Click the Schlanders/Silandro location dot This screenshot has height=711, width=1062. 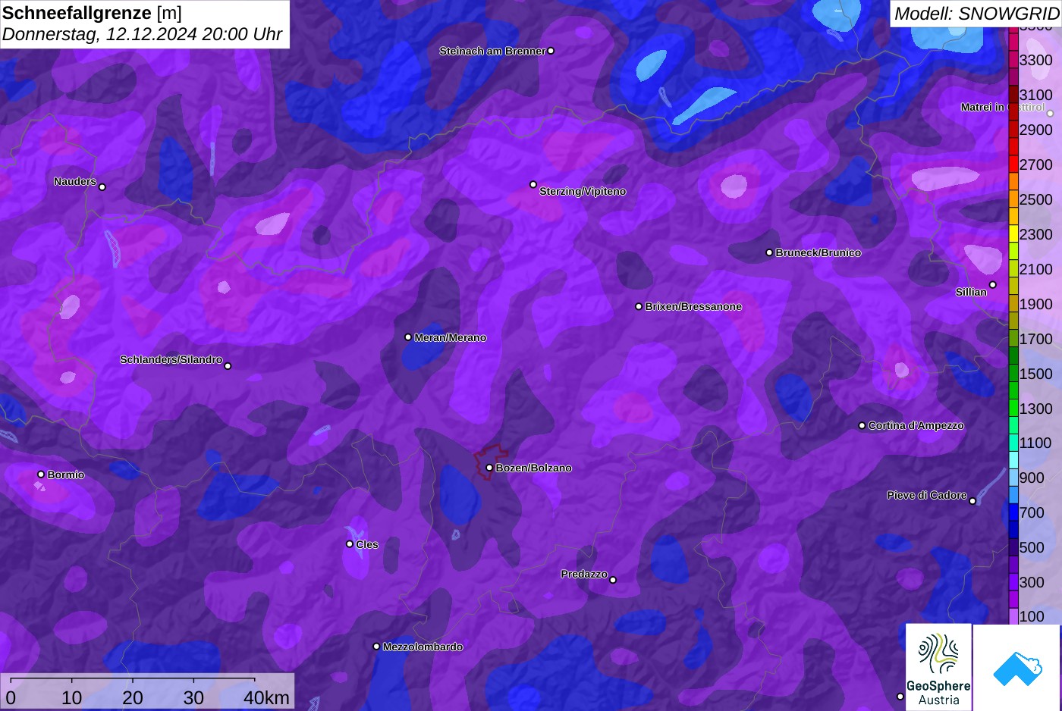pyautogui.click(x=228, y=365)
